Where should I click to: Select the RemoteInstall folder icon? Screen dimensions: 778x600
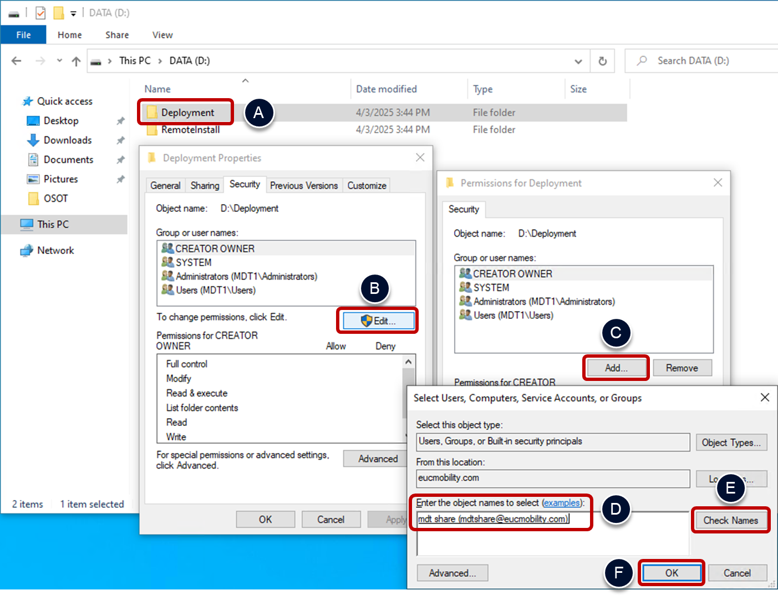[151, 130]
